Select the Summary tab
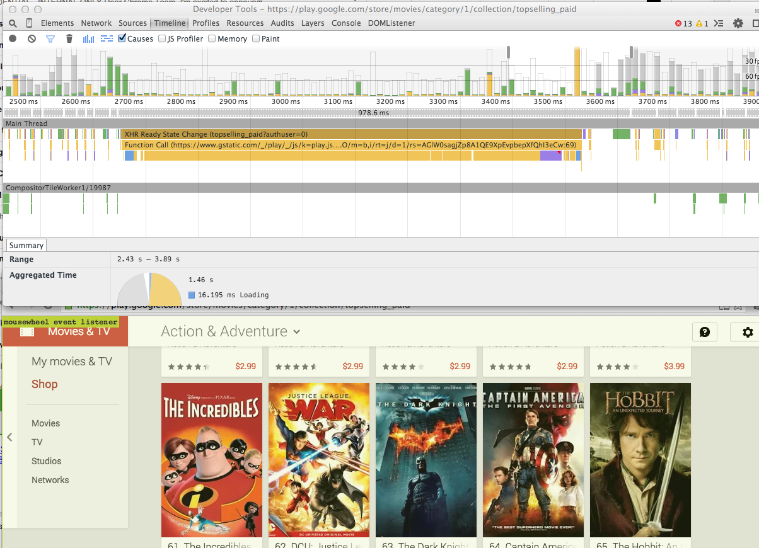 point(26,246)
